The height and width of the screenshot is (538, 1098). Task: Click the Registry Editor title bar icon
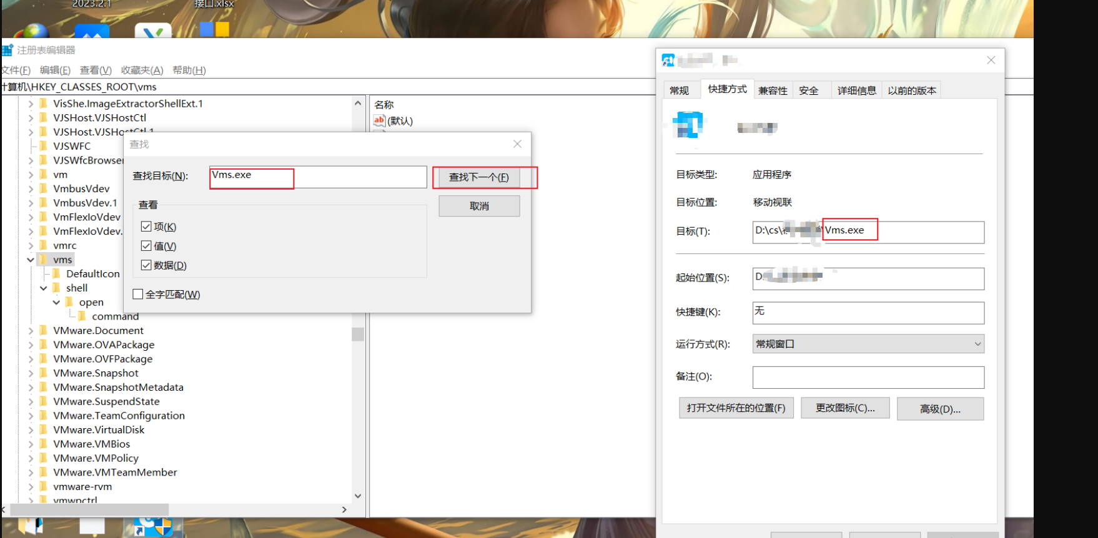pyautogui.click(x=7, y=50)
